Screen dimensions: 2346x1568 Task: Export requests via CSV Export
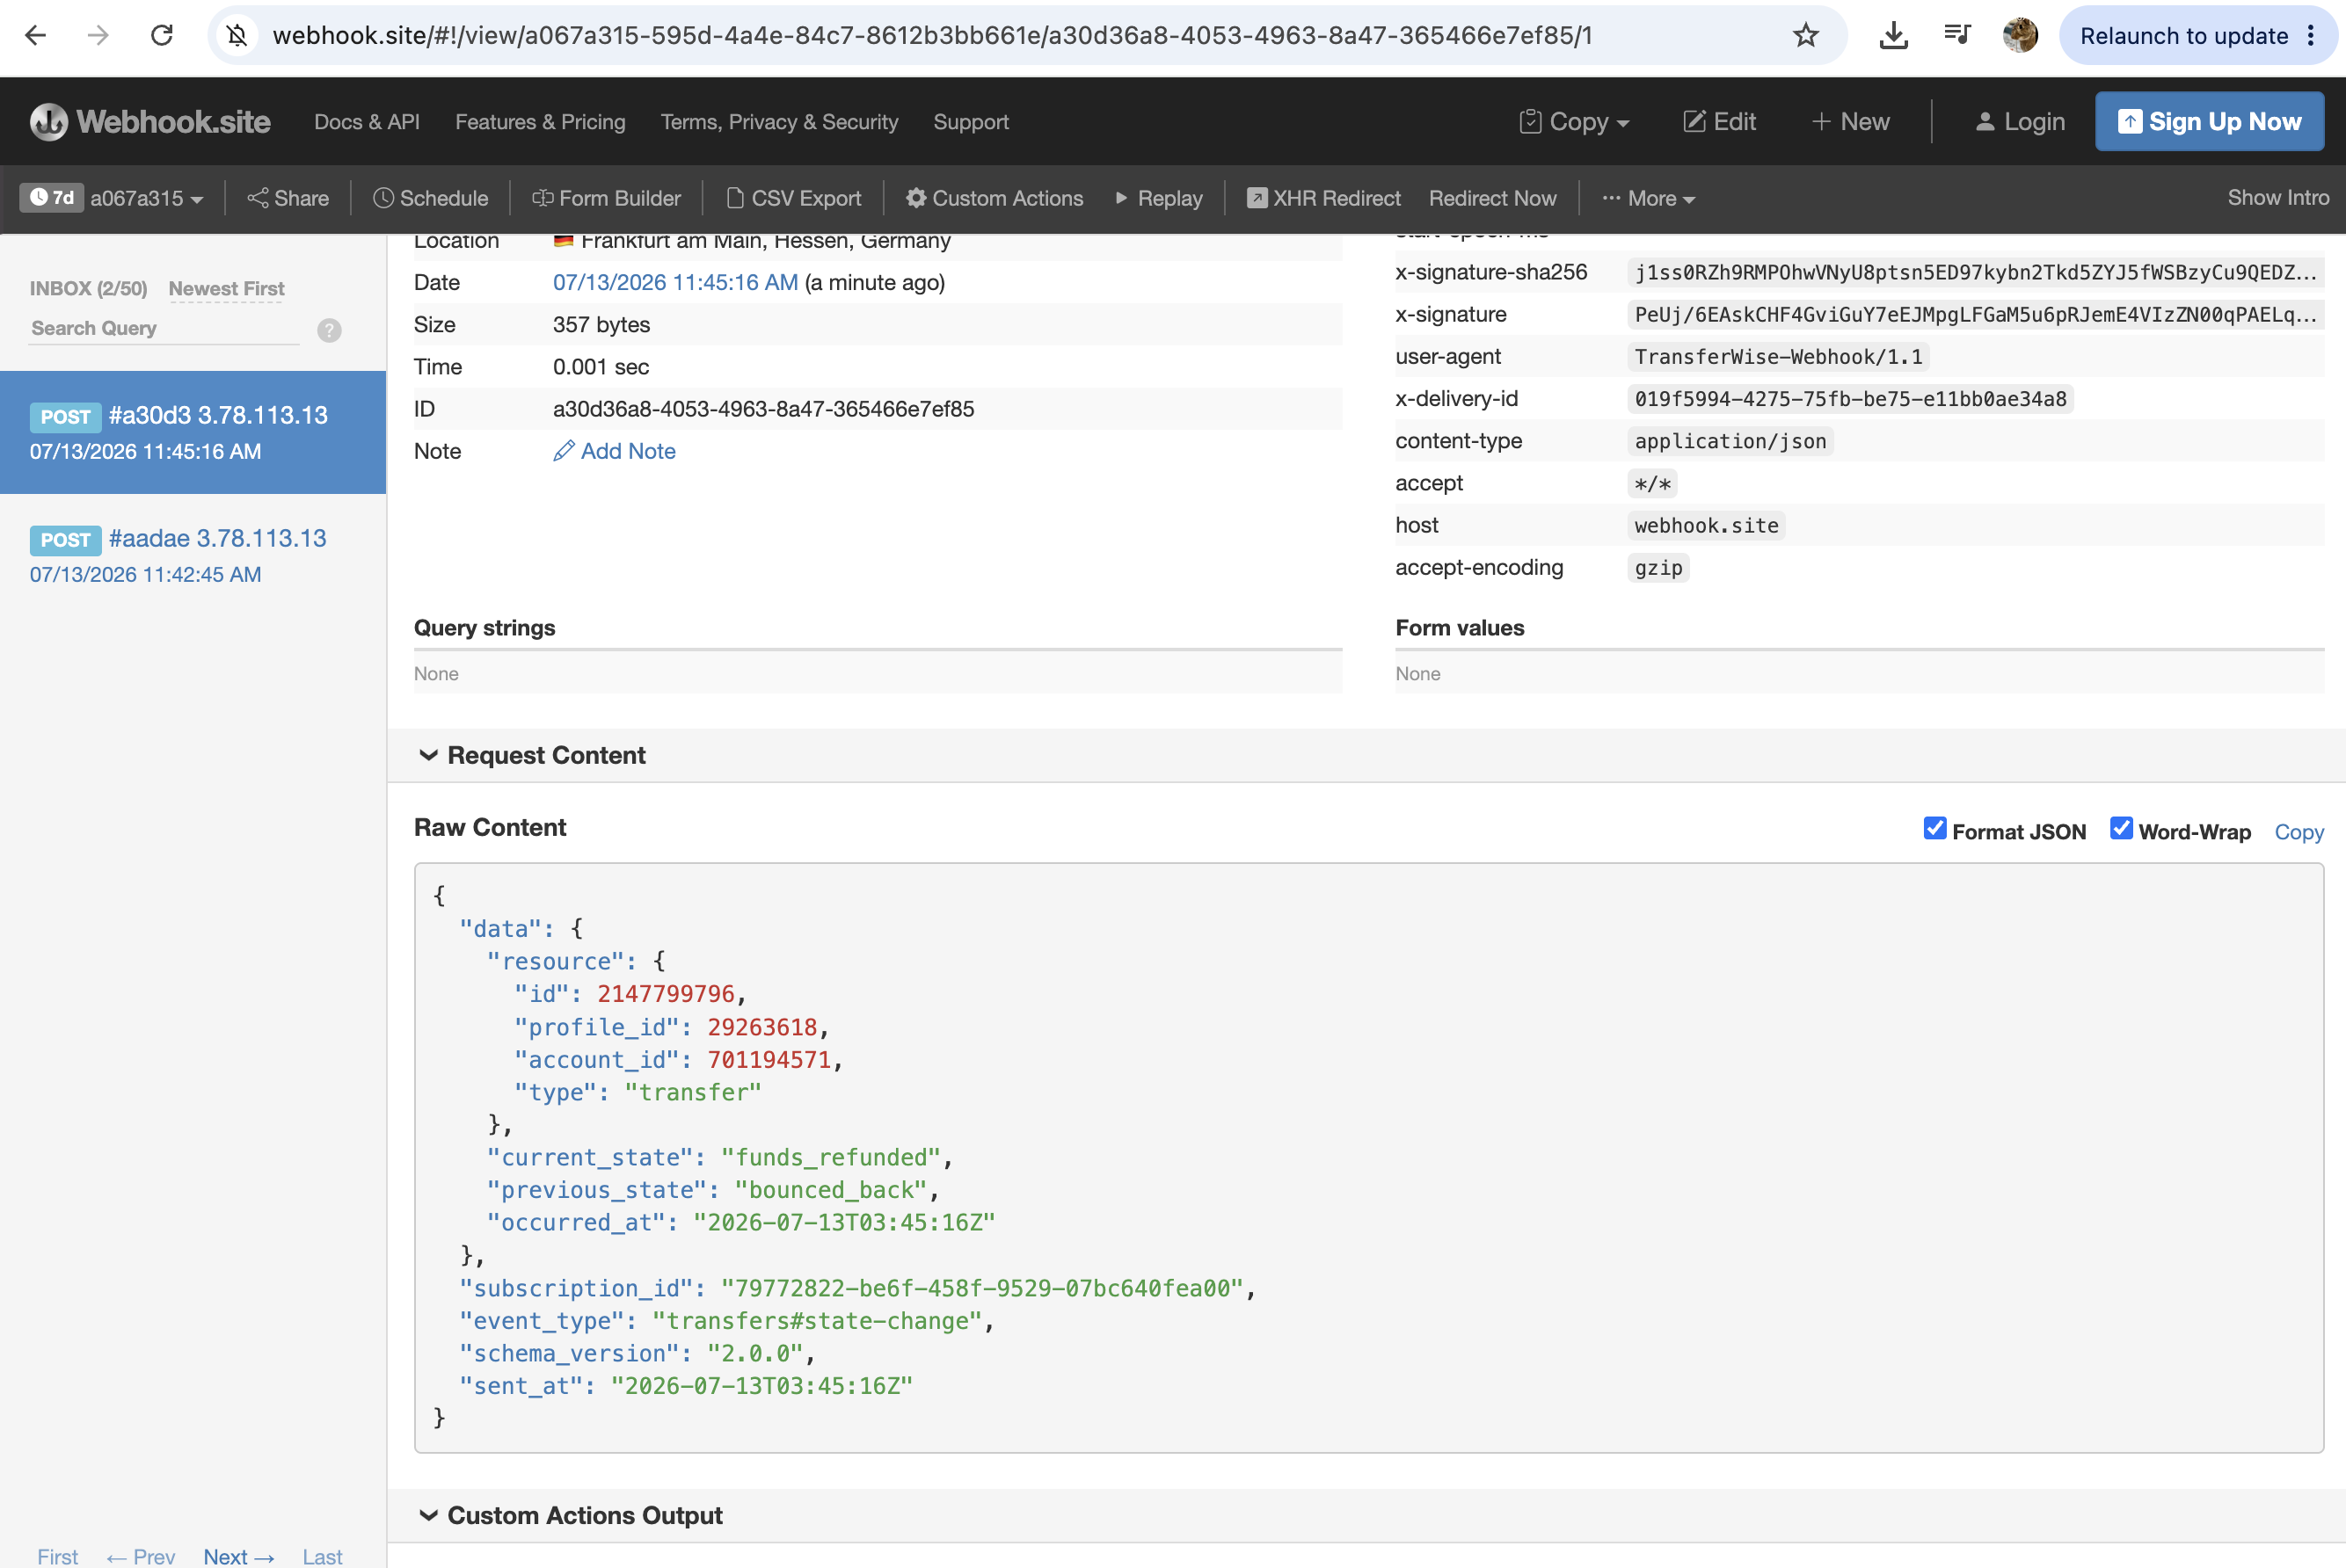click(793, 198)
